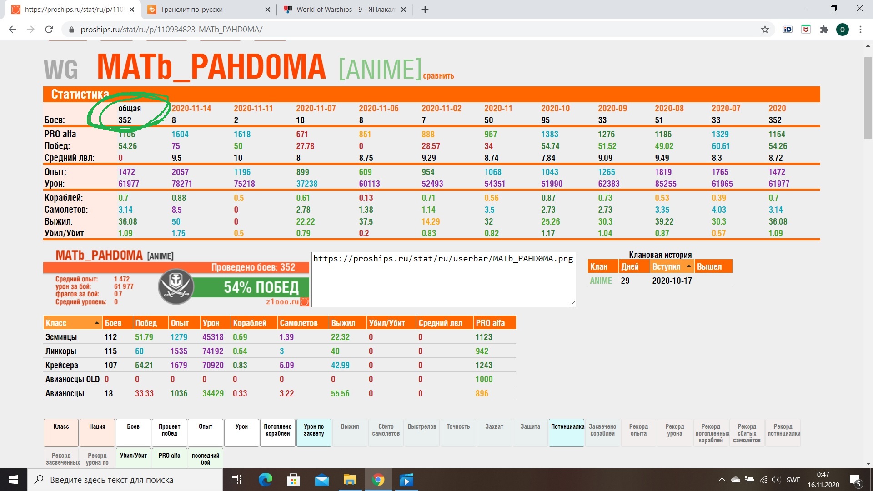Toggle the Урон по засвету column button

tap(314, 433)
